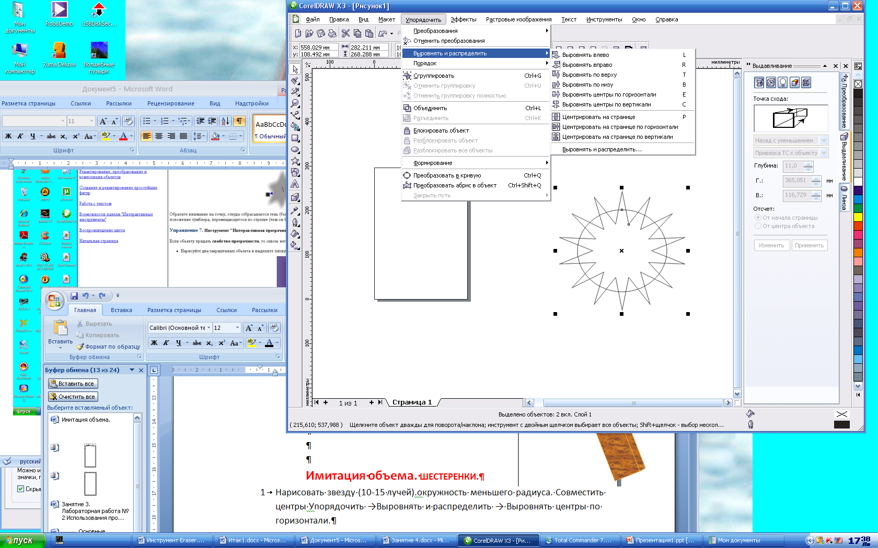The height and width of the screenshot is (548, 878).
Task: Open Calibri font name dropdown in lower Word
Action: [x=209, y=328]
